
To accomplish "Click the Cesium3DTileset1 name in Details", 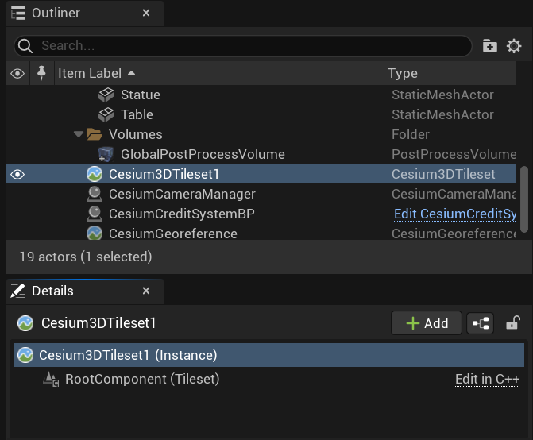I will pos(98,323).
